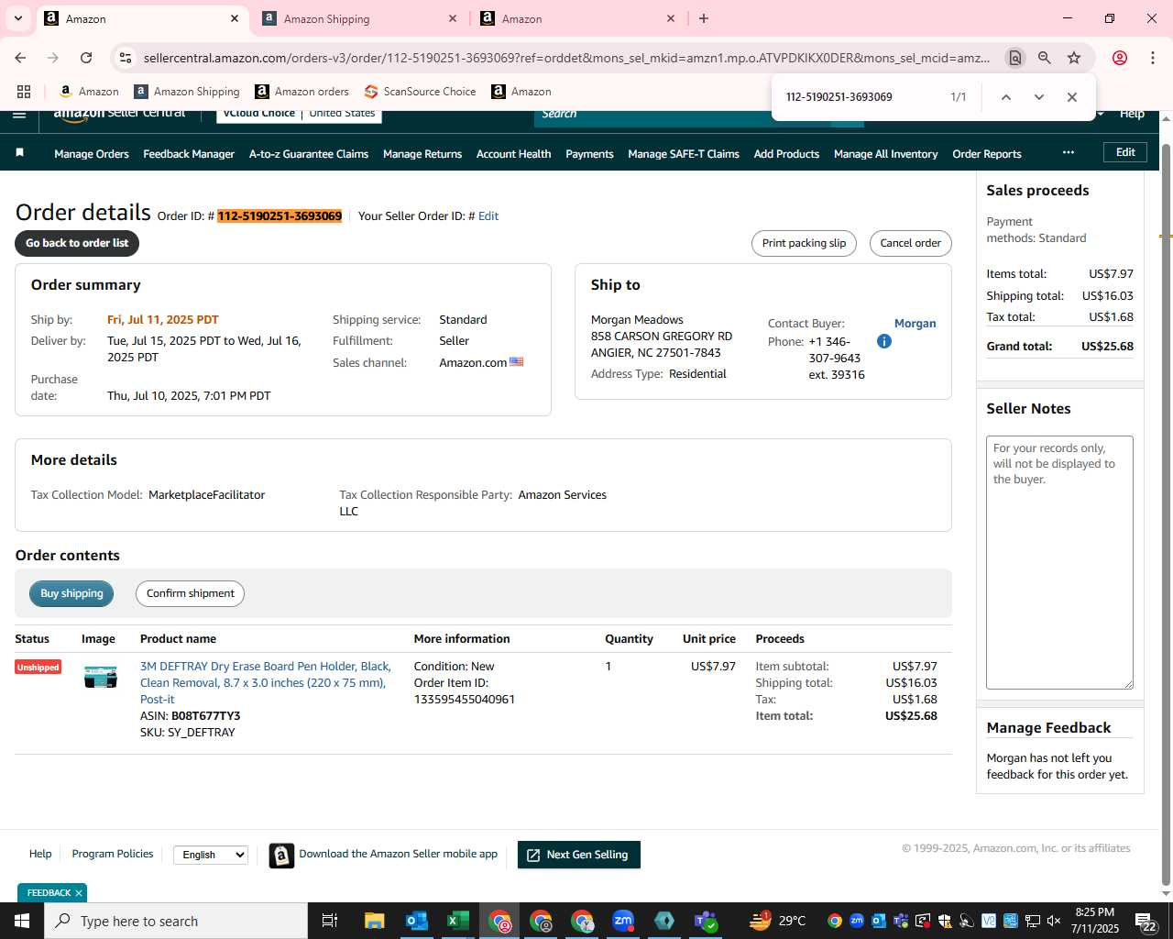
Task: Open Microsoft Teams from taskbar
Action: pyautogui.click(x=706, y=921)
